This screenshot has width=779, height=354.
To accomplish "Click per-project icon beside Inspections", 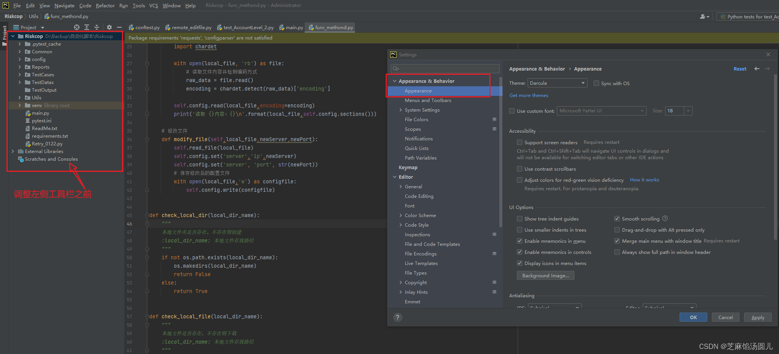I will tap(494, 234).
